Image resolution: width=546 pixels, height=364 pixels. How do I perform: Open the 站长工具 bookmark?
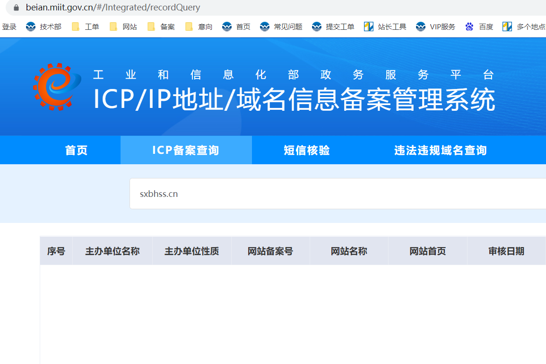click(385, 27)
